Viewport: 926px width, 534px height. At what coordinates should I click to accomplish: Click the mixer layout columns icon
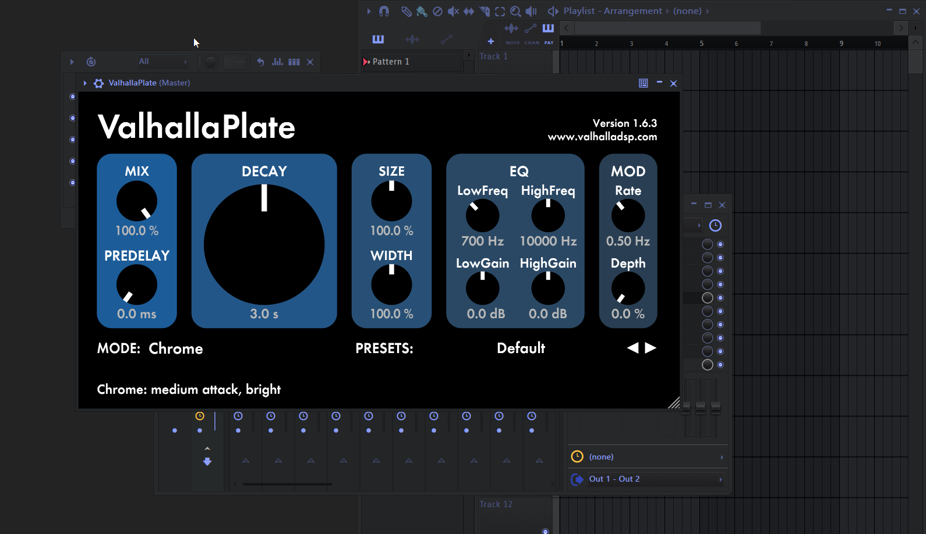294,62
